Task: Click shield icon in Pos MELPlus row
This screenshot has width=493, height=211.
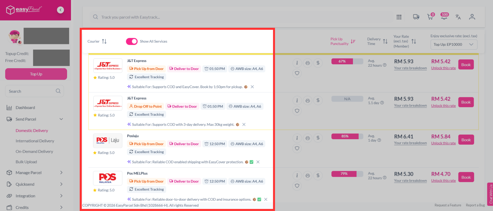Action: [297, 186]
